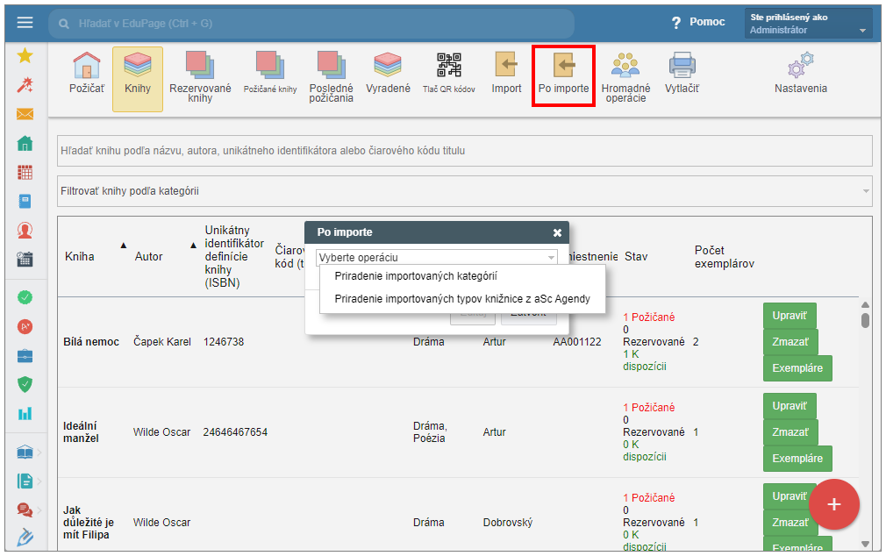This screenshot has height=556, width=886.
Task: Click the red plus add button
Action: [833, 504]
